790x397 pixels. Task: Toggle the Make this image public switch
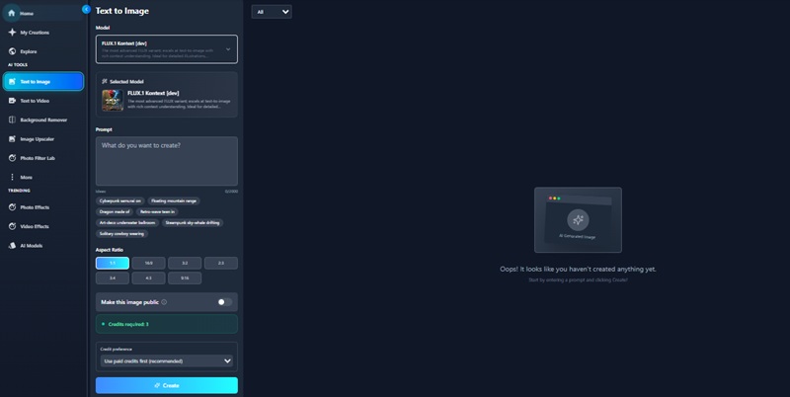tap(225, 302)
